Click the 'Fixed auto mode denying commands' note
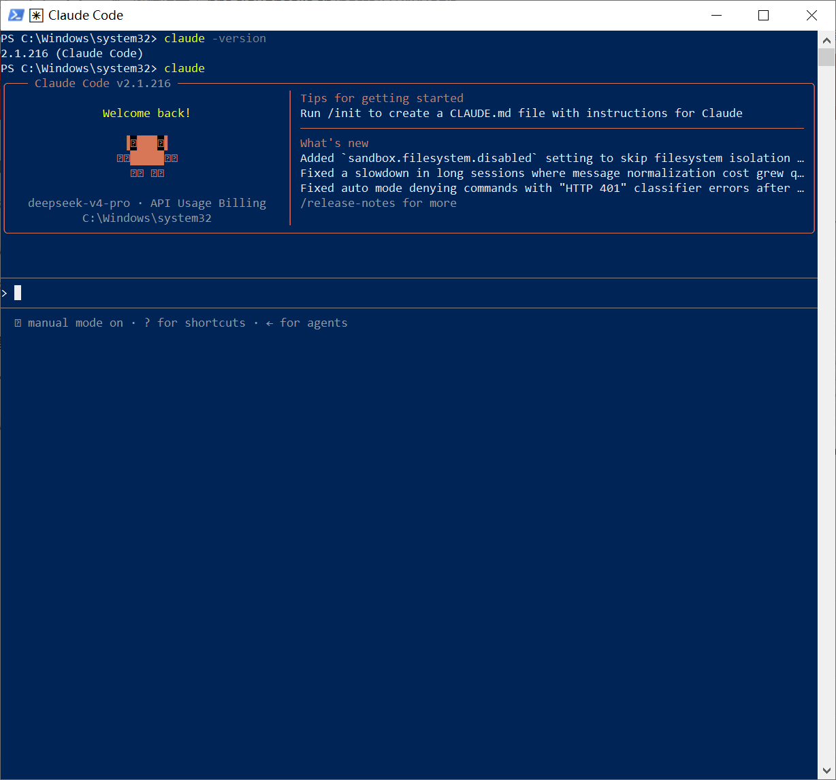The image size is (836, 780). 552,188
